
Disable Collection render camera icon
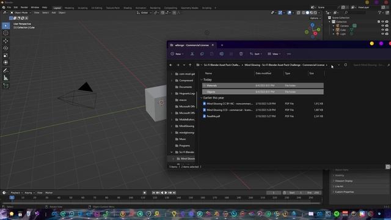(387, 22)
